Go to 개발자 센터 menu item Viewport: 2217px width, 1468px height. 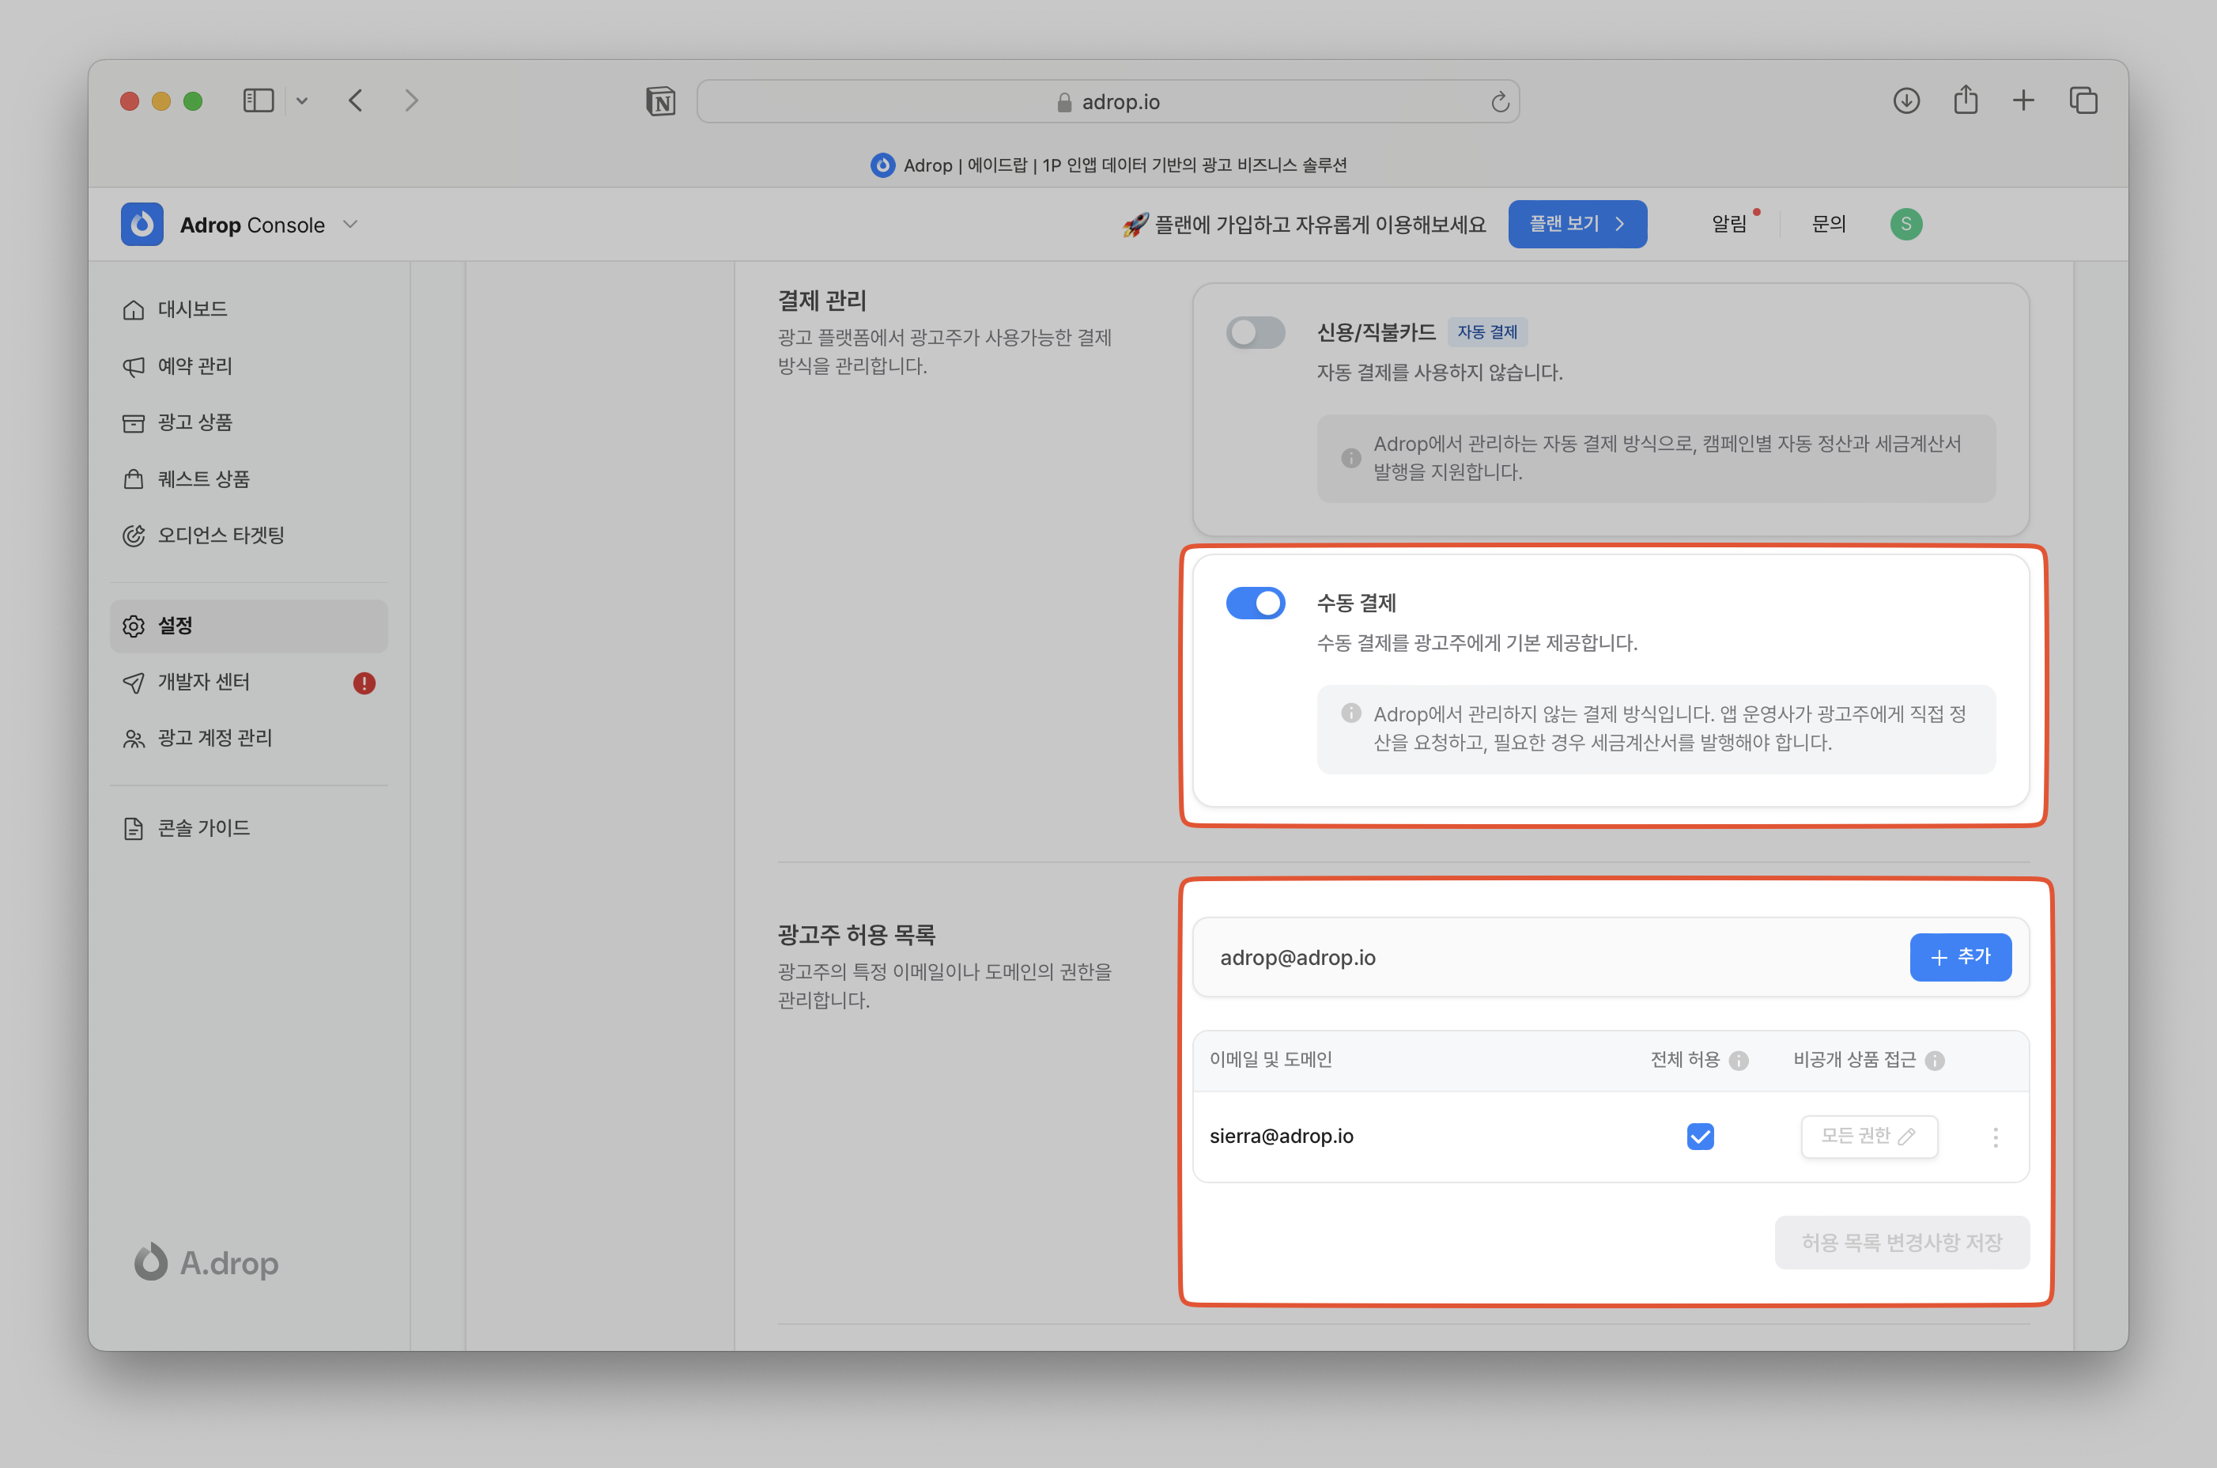(203, 683)
